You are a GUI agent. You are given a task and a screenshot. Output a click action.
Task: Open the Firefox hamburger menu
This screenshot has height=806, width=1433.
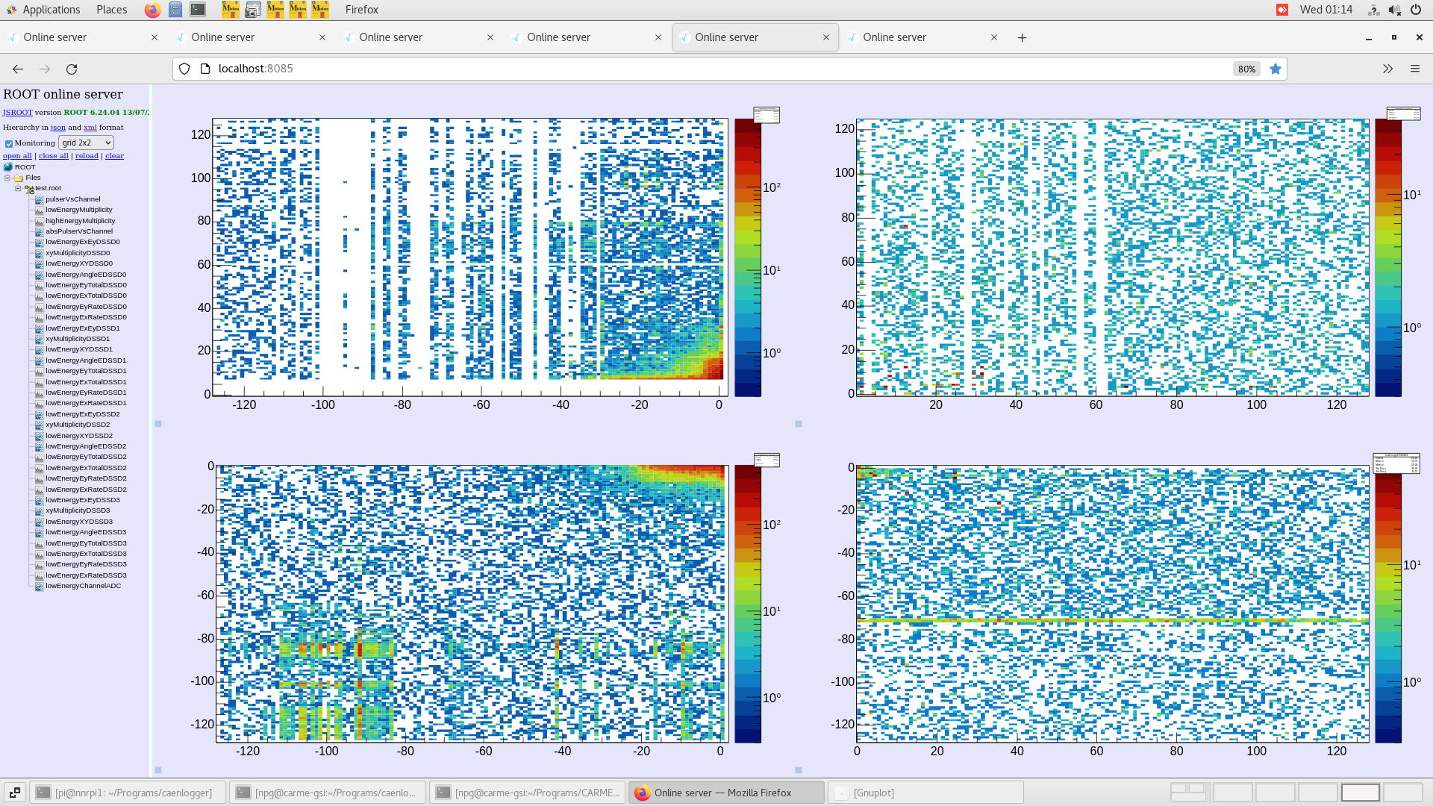pyautogui.click(x=1414, y=69)
